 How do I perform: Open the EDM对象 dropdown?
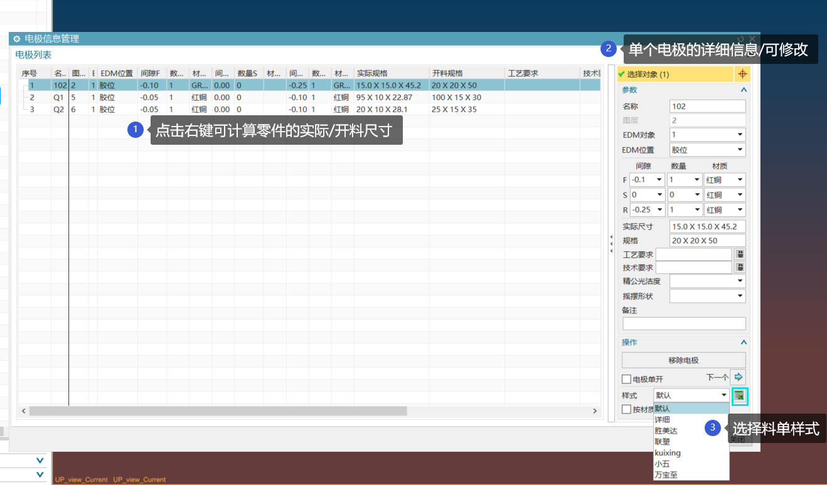708,135
